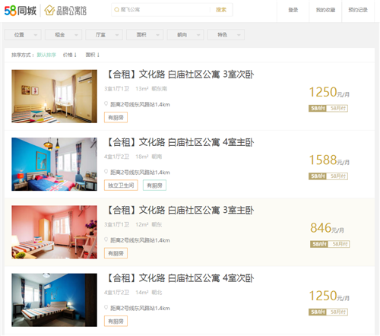Open the 白庙社区公寓 4室主卧 listing title

(180, 142)
